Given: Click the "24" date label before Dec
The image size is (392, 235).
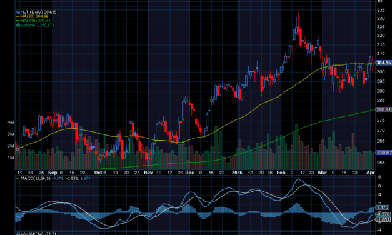Looking at the screenshot, I should (180, 172).
